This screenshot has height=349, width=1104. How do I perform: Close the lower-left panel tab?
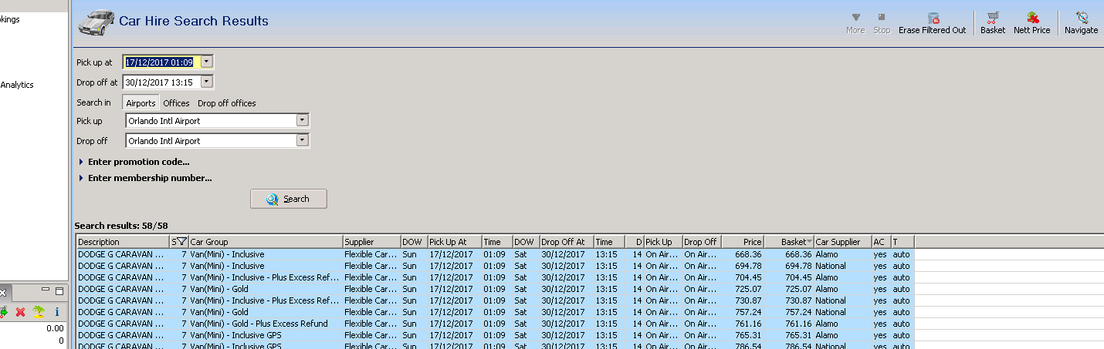(3, 293)
